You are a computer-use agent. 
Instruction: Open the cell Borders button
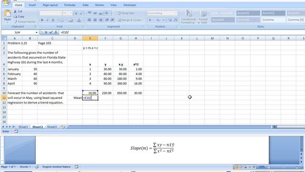(62, 20)
